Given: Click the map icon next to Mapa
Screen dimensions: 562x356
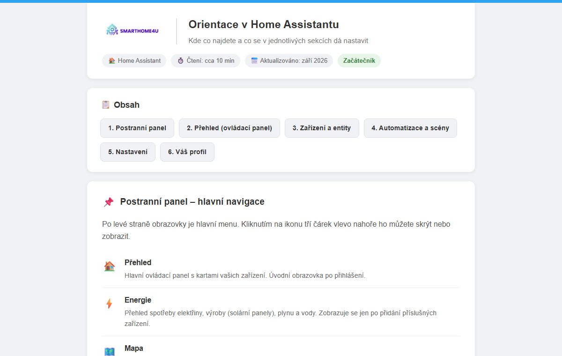Looking at the screenshot, I should click(109, 351).
